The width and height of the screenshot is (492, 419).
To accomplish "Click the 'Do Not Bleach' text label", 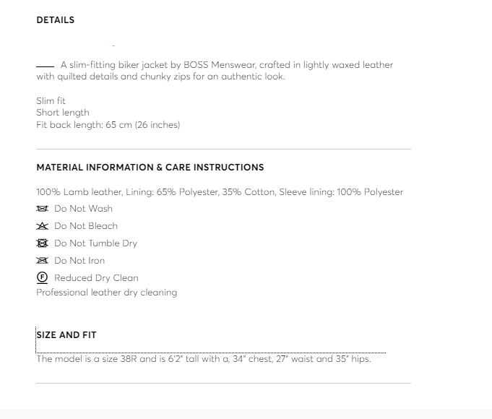I will click(x=86, y=226).
